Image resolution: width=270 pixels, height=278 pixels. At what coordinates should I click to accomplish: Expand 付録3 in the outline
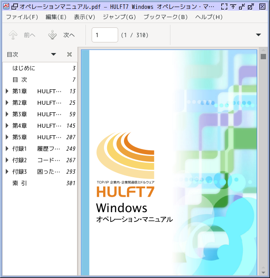pyautogui.click(x=7, y=171)
